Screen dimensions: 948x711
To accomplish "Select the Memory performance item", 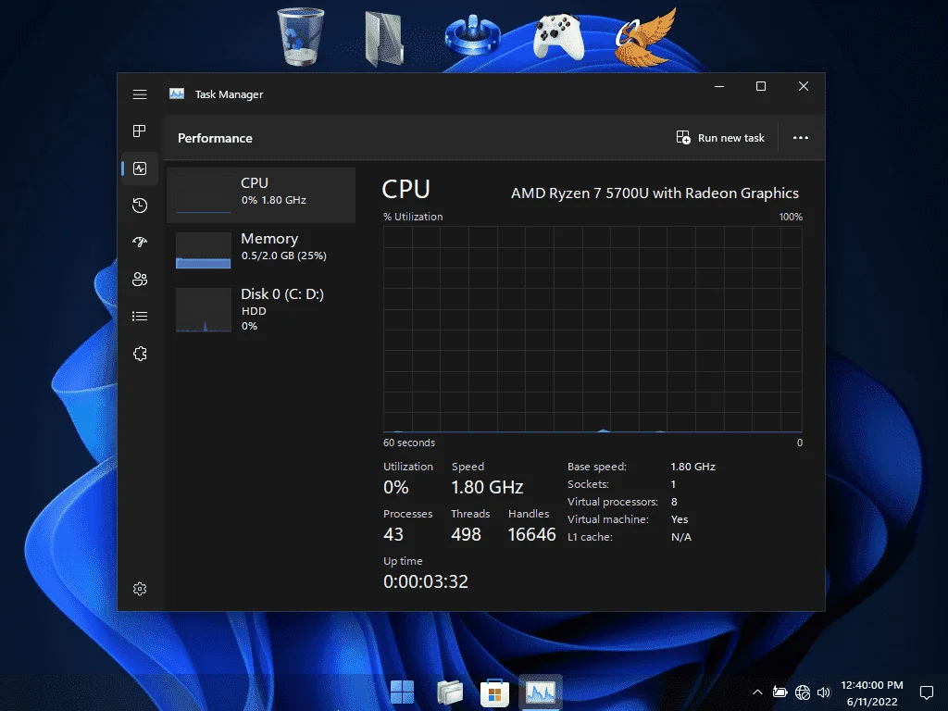I will 261,250.
